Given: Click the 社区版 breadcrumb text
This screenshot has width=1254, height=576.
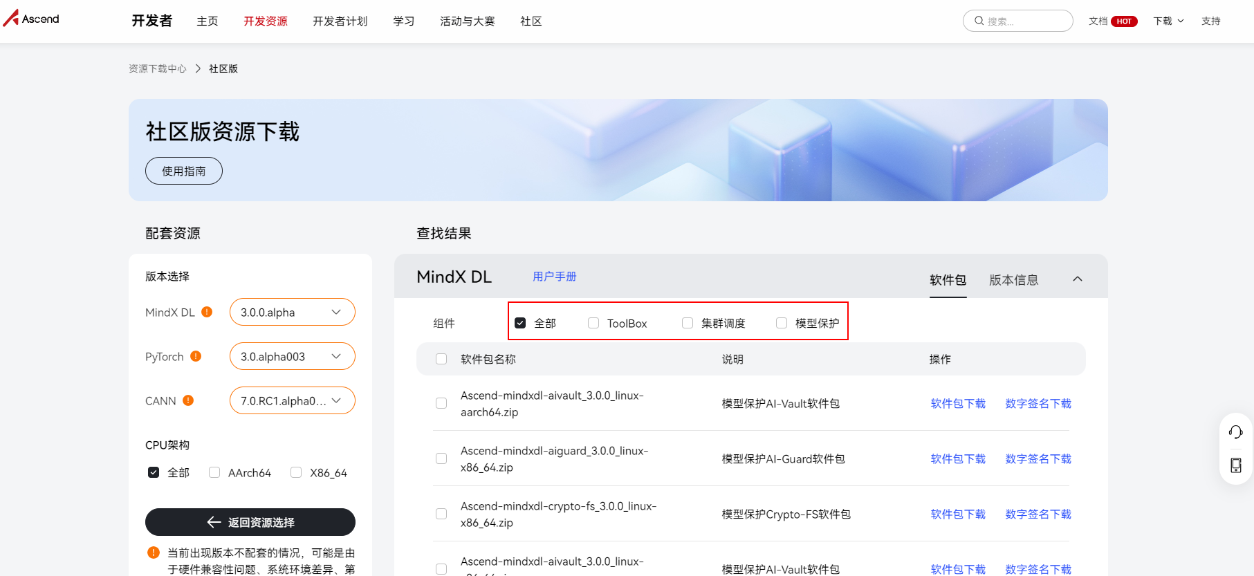Looking at the screenshot, I should pos(223,68).
